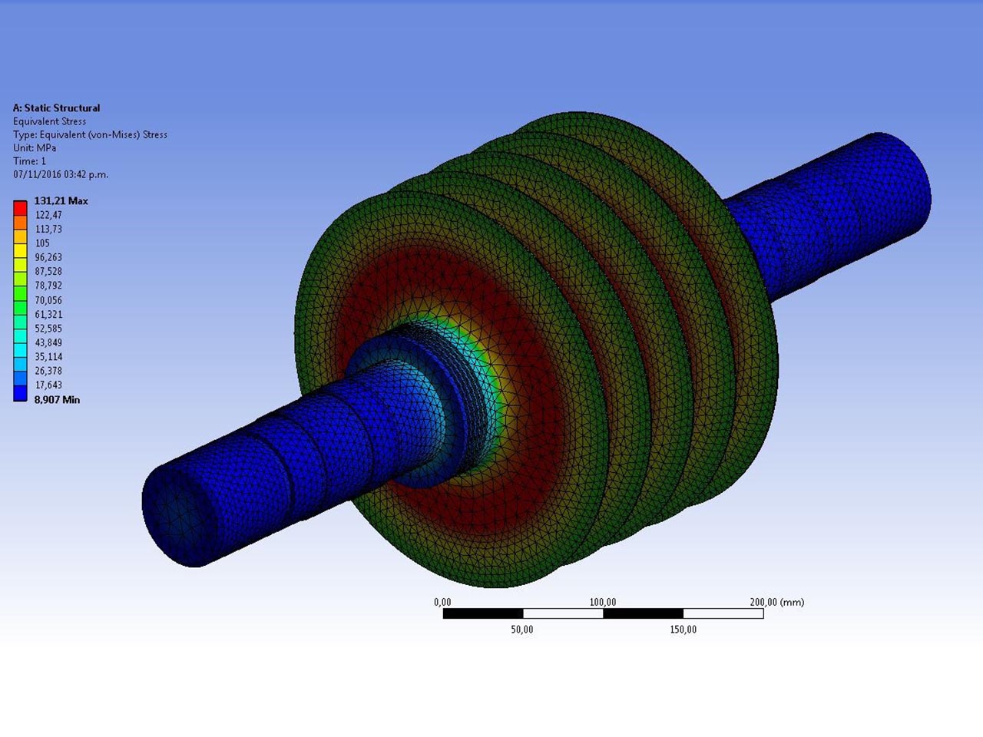Select the '131,21 Max' legend value
Viewport: 983px width, 737px height.
[x=61, y=201]
